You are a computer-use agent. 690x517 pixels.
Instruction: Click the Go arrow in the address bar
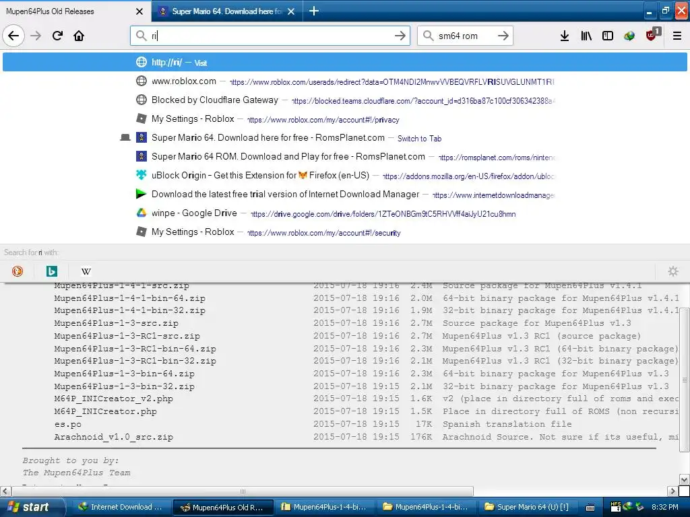[400, 36]
